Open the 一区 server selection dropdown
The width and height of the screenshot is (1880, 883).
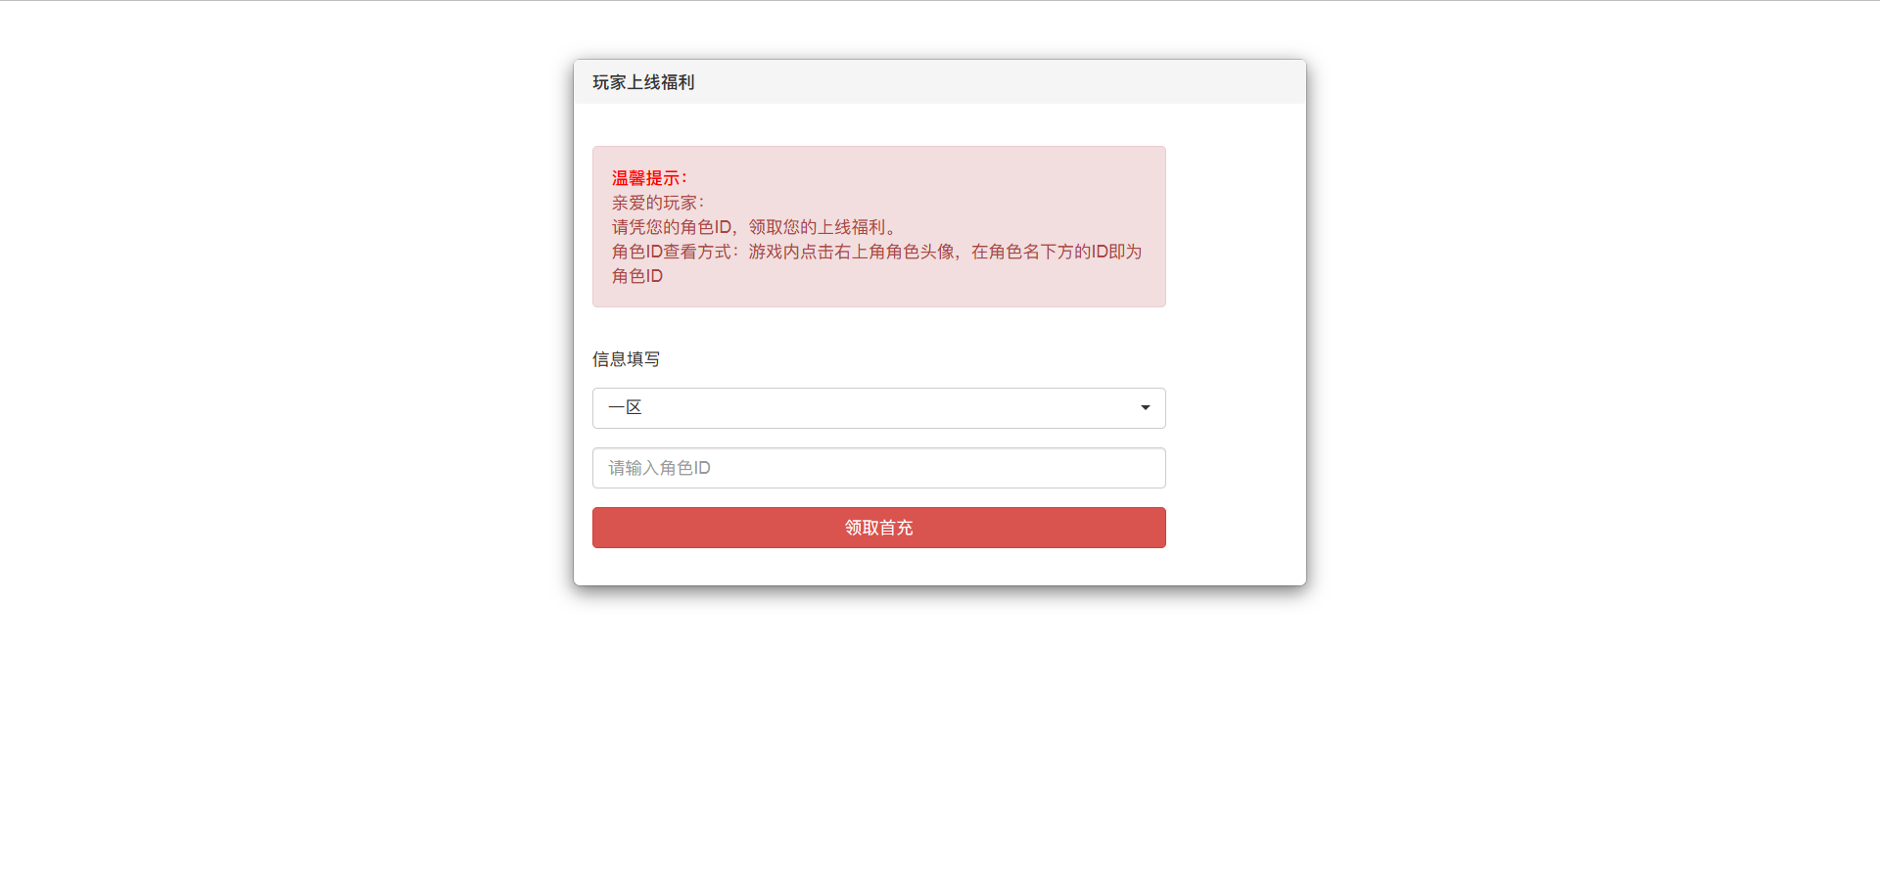coord(878,408)
